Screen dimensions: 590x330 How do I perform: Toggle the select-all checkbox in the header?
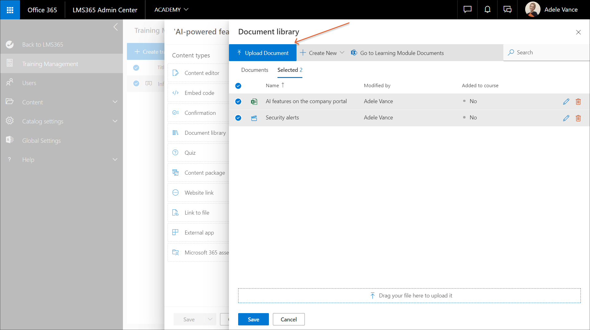[x=238, y=86]
